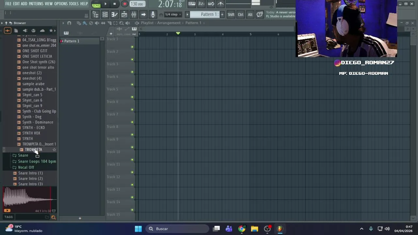Toggle the loop recording icon
418x235 pixels.
pos(211,4)
